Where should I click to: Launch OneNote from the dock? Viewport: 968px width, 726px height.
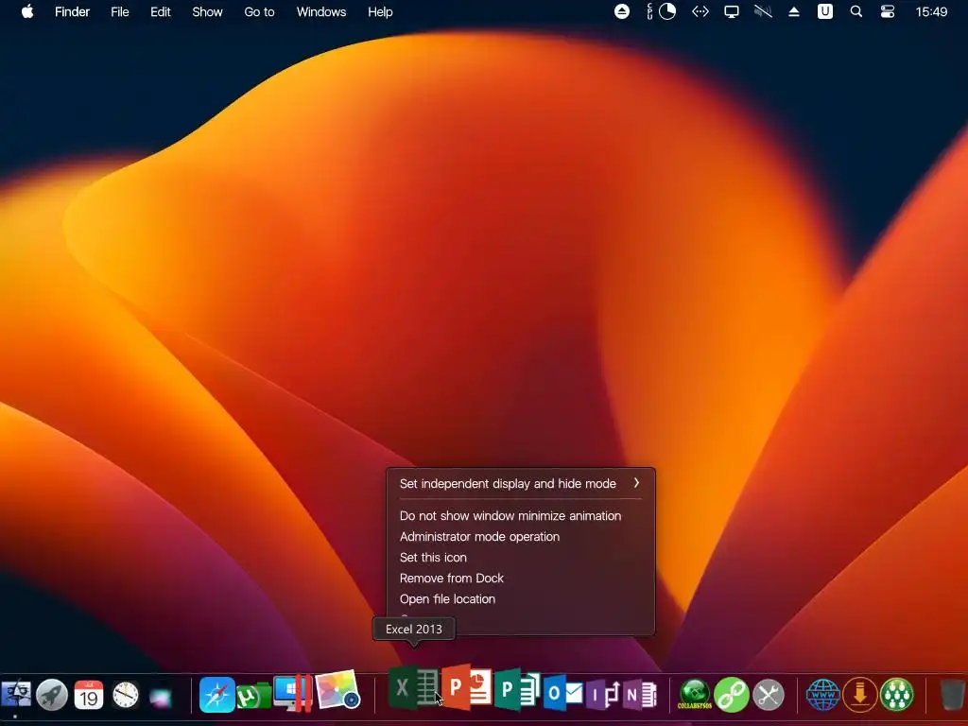click(640, 695)
